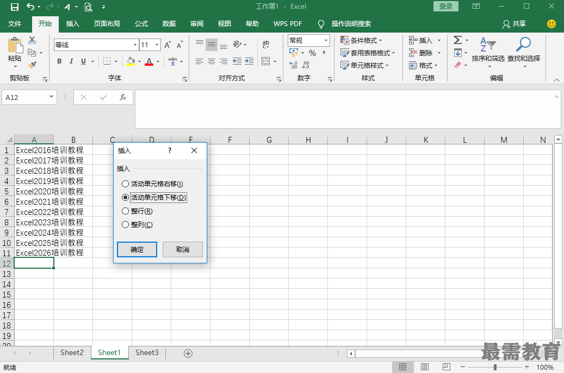
Task: Switch to Page Layout view in status bar
Action: pyautogui.click(x=424, y=367)
